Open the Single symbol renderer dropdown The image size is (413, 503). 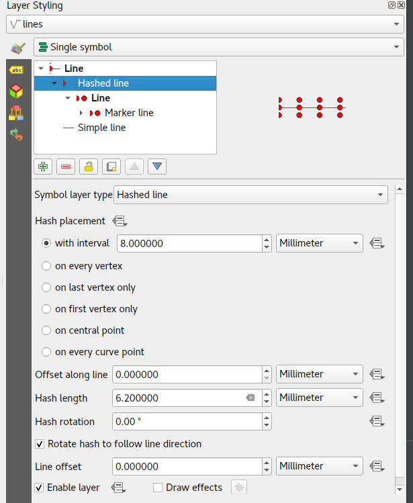click(215, 47)
